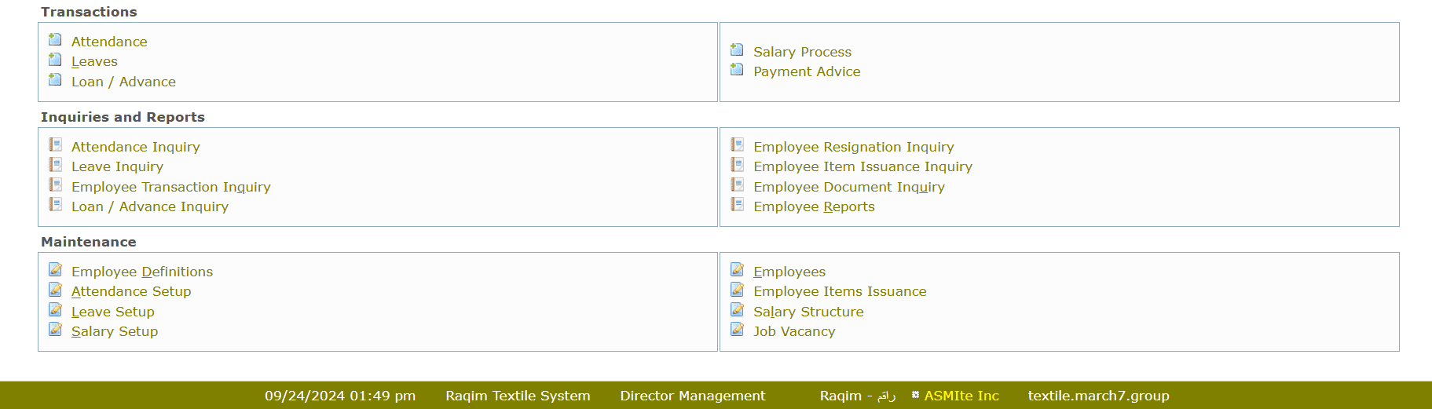This screenshot has height=409, width=1432.
Task: Click the edit icon next to Job Vacancy
Action: pyautogui.click(x=737, y=329)
